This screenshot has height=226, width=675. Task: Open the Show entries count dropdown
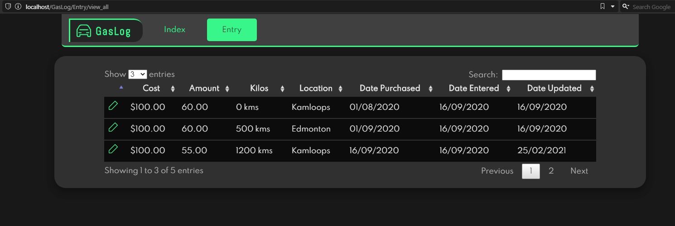click(137, 75)
